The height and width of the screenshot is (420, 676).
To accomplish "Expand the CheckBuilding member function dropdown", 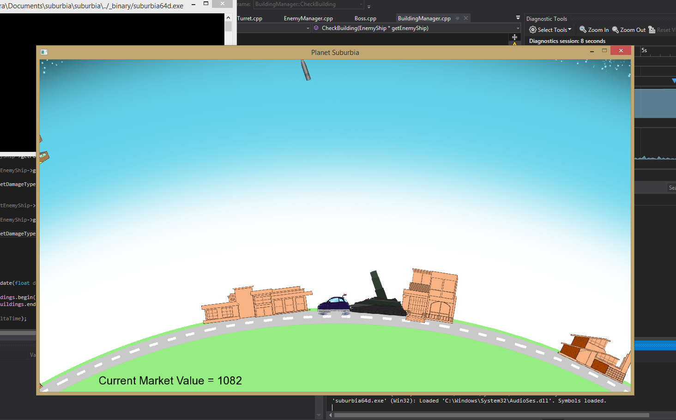I will coord(518,28).
